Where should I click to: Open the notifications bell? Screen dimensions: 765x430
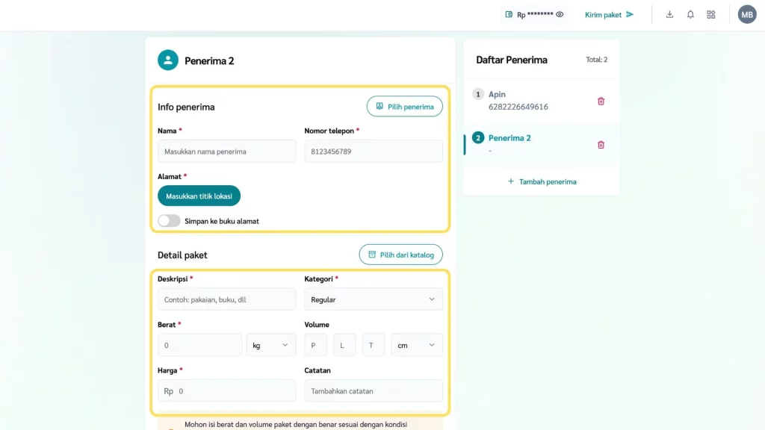coord(690,14)
